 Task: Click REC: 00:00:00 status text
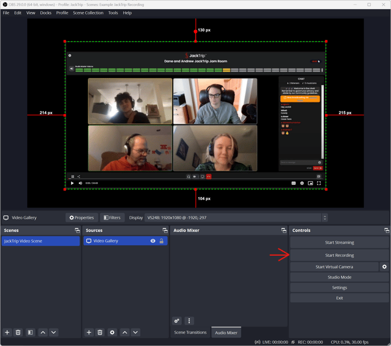coord(310,342)
